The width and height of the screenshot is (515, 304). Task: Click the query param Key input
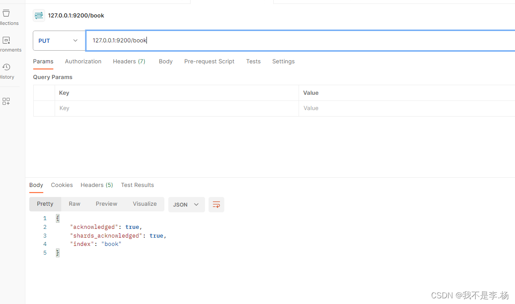coord(177,108)
